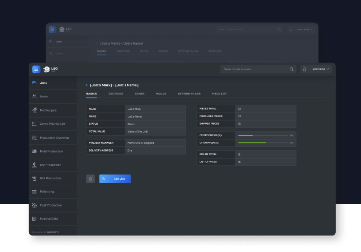Click the Palletizing sidebar icon
The width and height of the screenshot is (361, 252).
coord(34,192)
